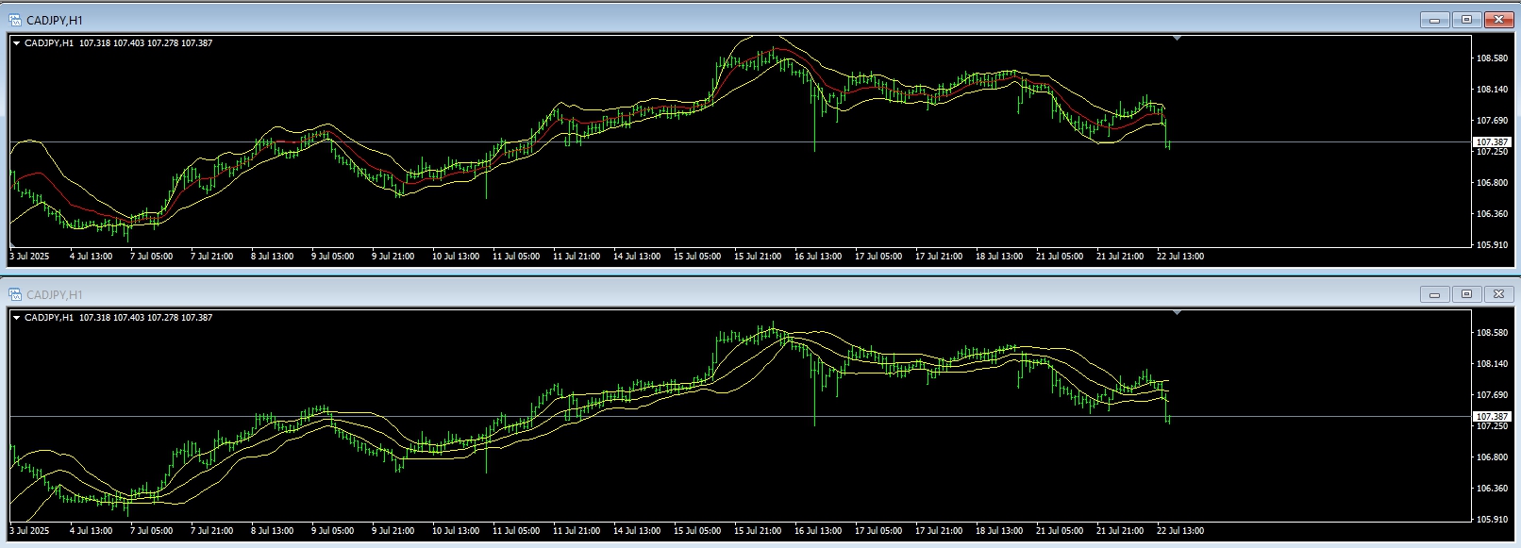Click the 14 Jul 13:00 label on lower time axis
Viewport: 1521px width, 548px height.
(636, 531)
